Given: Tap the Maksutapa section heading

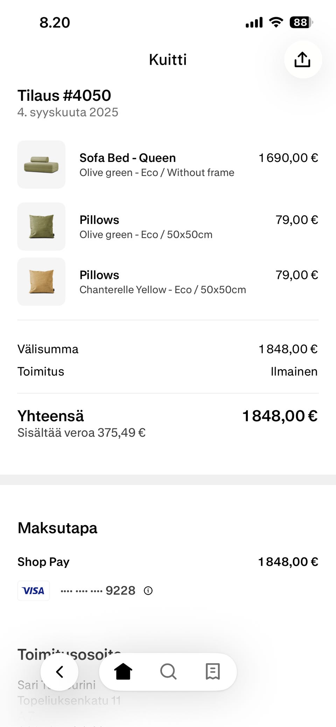Looking at the screenshot, I should (x=57, y=528).
